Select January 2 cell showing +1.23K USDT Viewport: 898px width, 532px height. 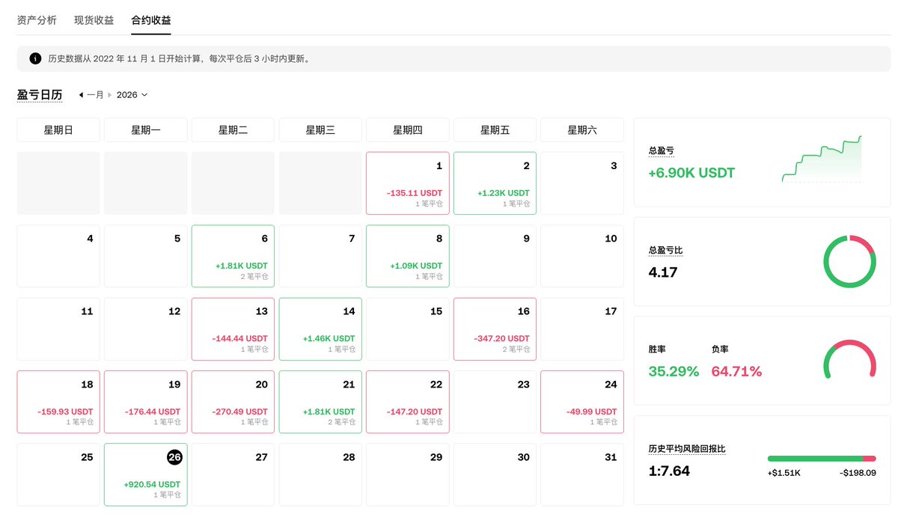click(495, 183)
